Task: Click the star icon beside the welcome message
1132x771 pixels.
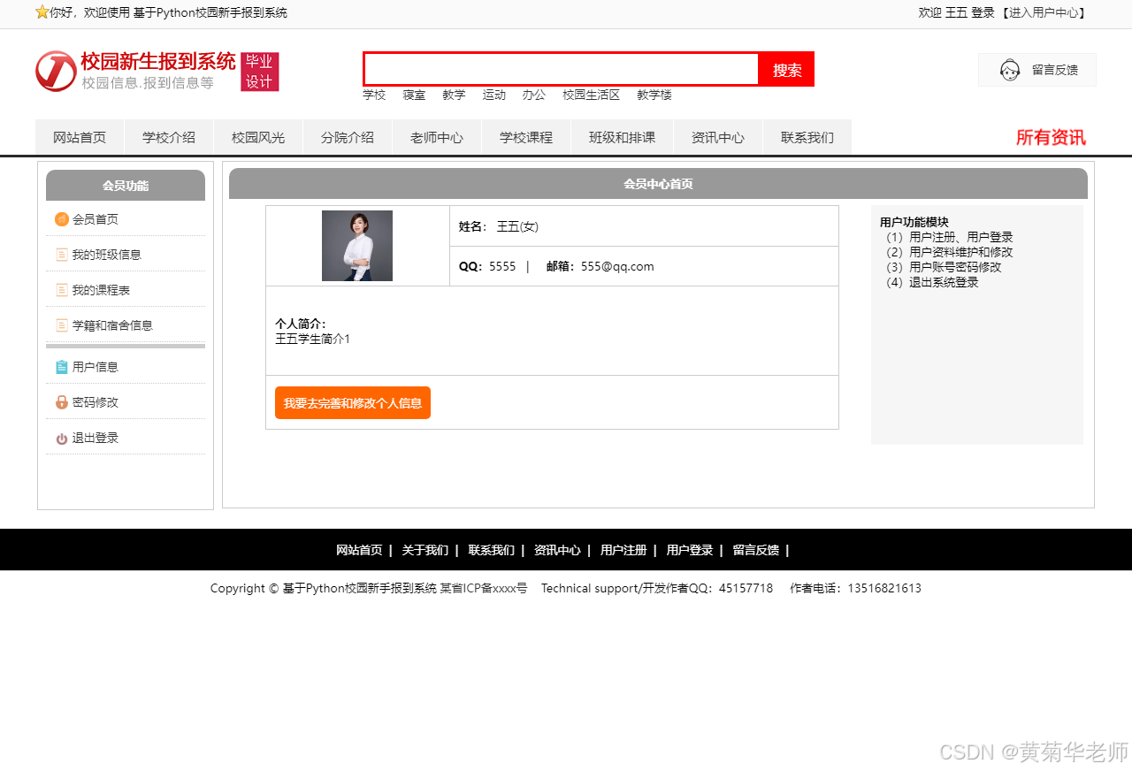Action: tap(42, 12)
